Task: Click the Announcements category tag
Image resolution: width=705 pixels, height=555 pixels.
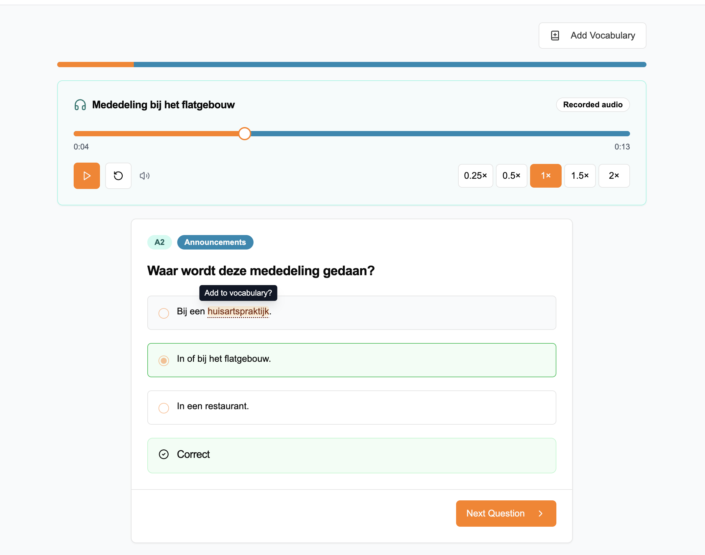Action: pyautogui.click(x=215, y=242)
